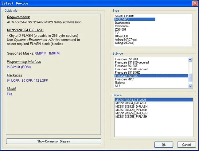Screen dimensions: 199x151
Task: Click the AUTH-0024-4 authorization text
Action: tap(44, 22)
